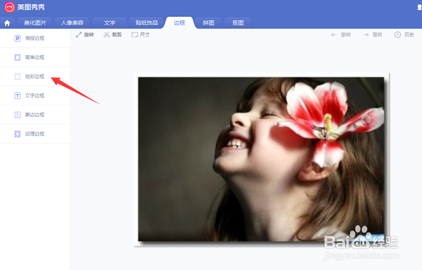Open the 拼图 tab

(209, 23)
